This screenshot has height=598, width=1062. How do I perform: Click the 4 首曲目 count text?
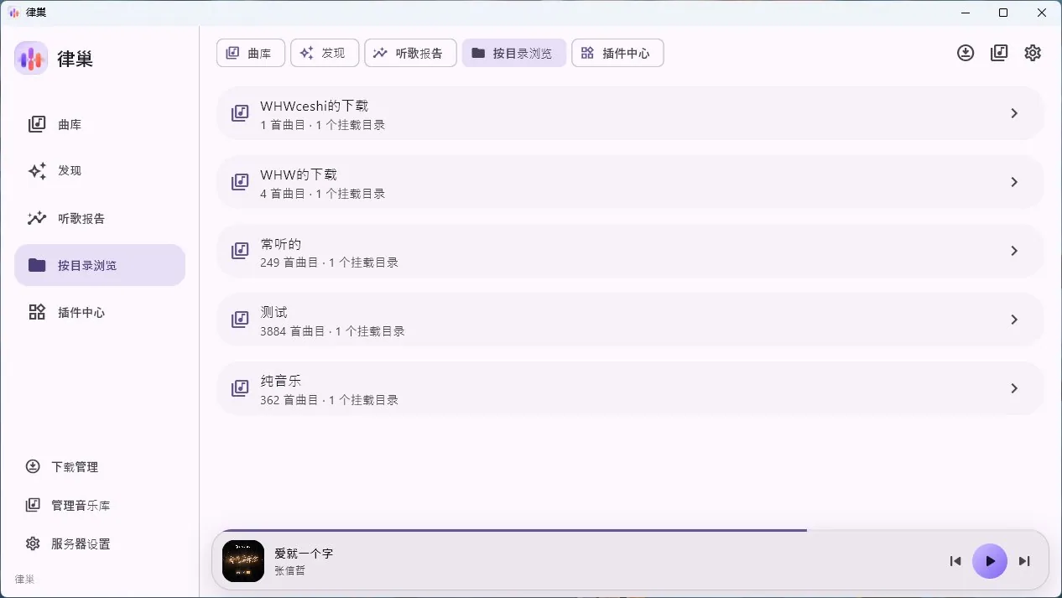click(283, 194)
